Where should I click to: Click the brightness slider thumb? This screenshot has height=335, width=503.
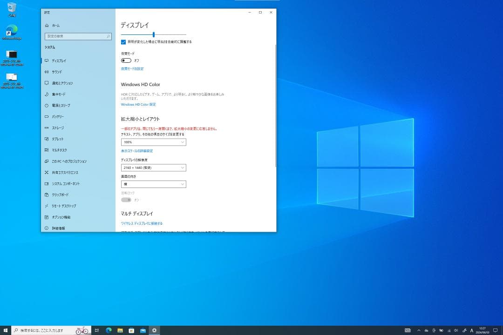coord(154,34)
